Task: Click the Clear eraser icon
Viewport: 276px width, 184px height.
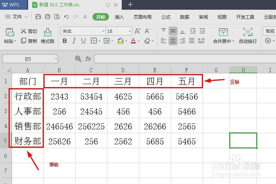Action: pyautogui.click(x=147, y=41)
